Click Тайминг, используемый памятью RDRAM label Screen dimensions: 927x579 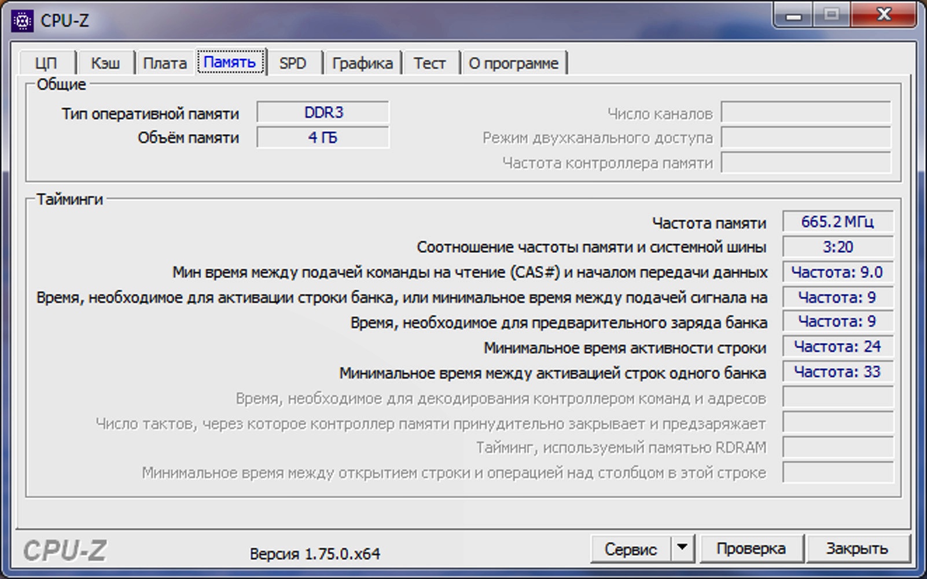click(621, 447)
